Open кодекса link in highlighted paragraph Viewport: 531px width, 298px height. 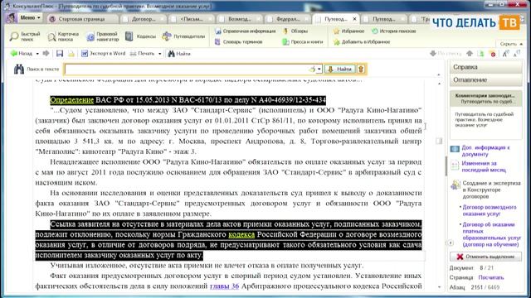pyautogui.click(x=241, y=234)
